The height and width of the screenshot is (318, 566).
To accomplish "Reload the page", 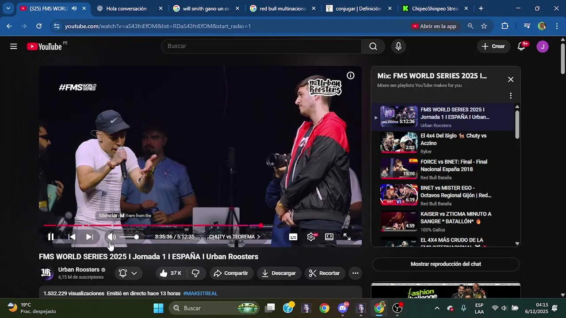I will pyautogui.click(x=39, y=26).
